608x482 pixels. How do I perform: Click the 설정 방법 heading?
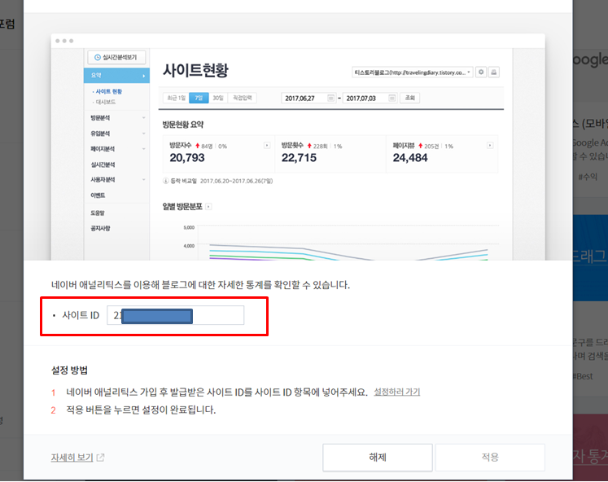point(69,370)
